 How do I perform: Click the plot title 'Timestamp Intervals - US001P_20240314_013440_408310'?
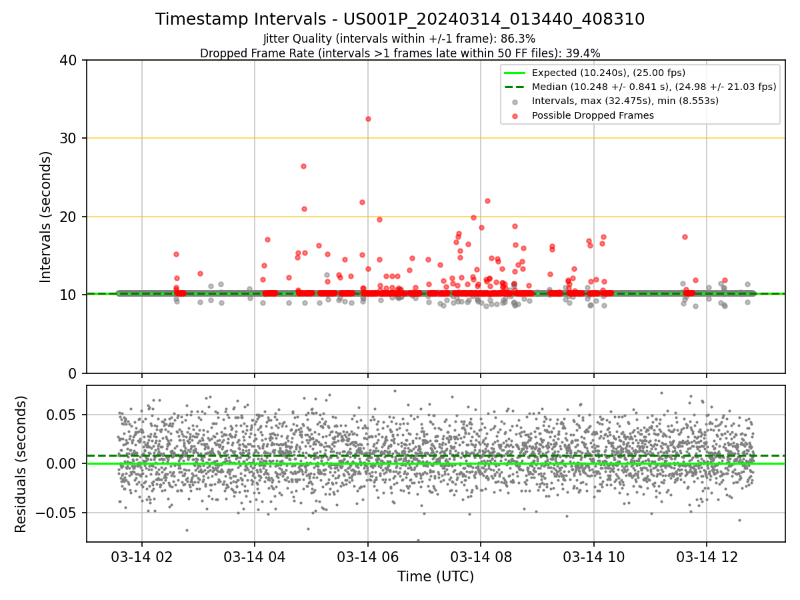point(400,19)
